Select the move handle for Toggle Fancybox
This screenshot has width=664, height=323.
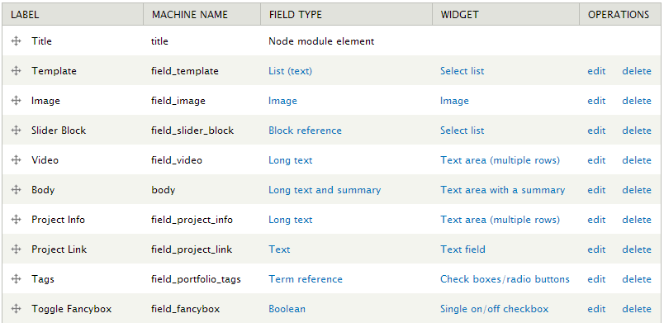tap(16, 309)
